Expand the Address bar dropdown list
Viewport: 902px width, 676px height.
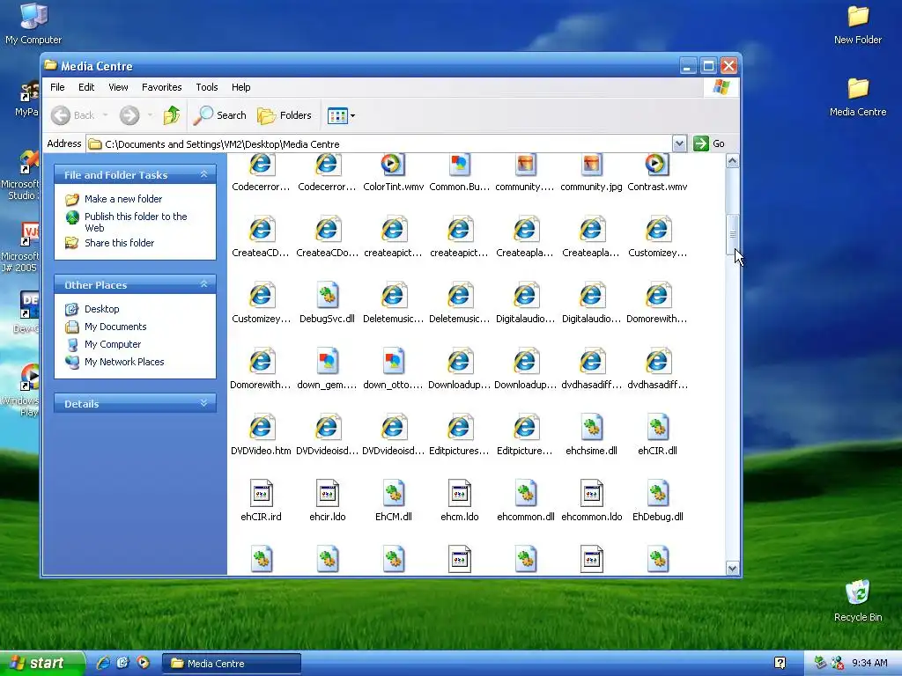679,143
